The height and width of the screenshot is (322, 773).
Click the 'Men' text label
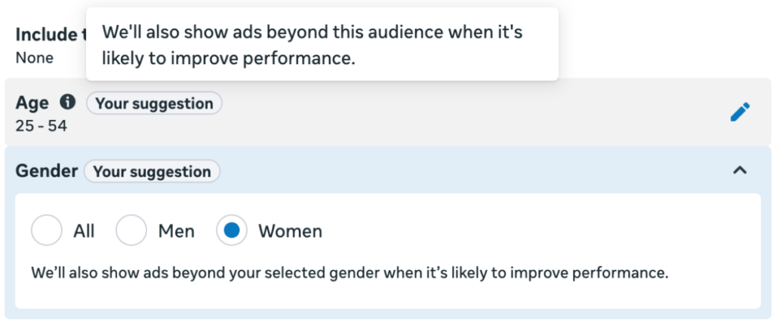point(177,231)
